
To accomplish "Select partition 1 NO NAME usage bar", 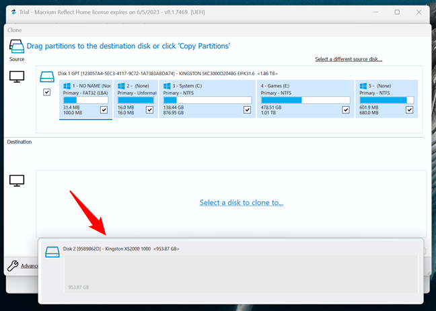I will coord(85,100).
